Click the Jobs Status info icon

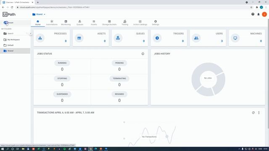coord(143,54)
